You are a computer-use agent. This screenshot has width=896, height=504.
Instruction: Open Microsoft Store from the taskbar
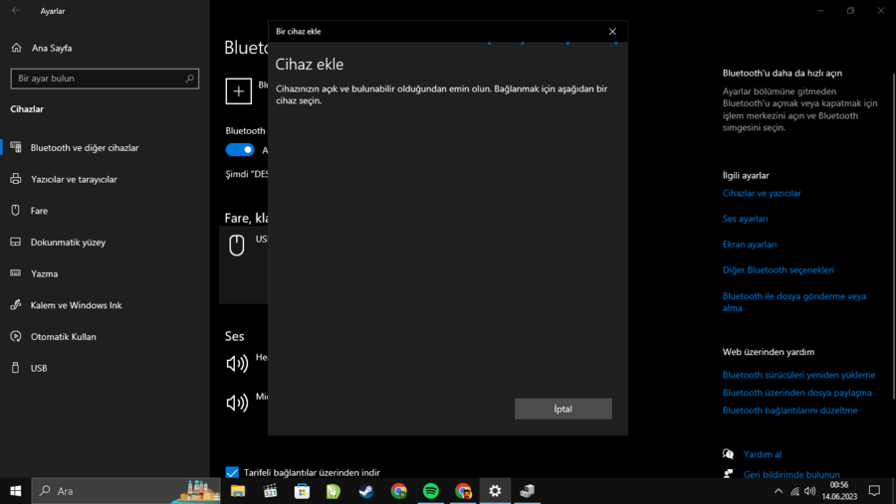pyautogui.click(x=302, y=491)
